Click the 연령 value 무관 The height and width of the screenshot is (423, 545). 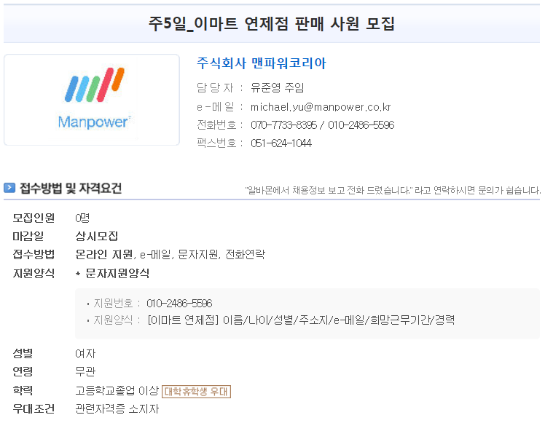pos(85,371)
